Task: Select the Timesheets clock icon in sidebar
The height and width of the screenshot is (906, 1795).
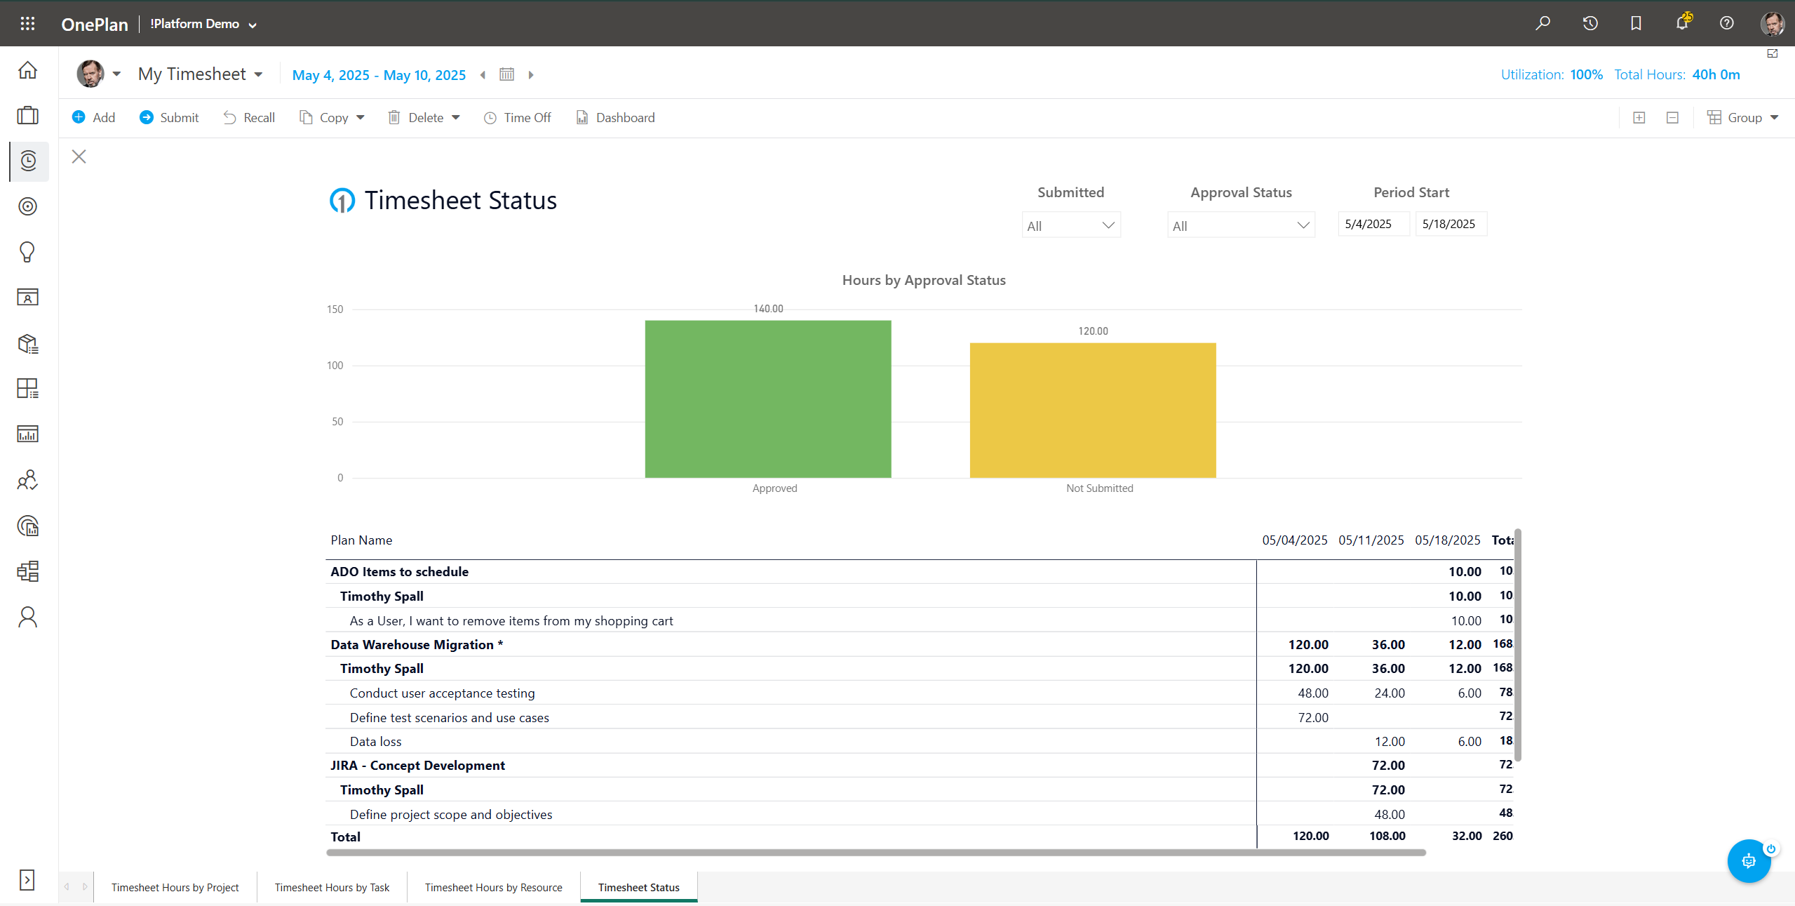Action: click(27, 161)
